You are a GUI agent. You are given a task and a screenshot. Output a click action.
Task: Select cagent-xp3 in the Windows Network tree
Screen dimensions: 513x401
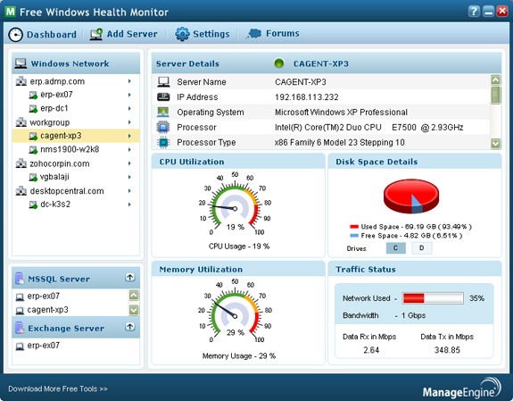coord(76,136)
